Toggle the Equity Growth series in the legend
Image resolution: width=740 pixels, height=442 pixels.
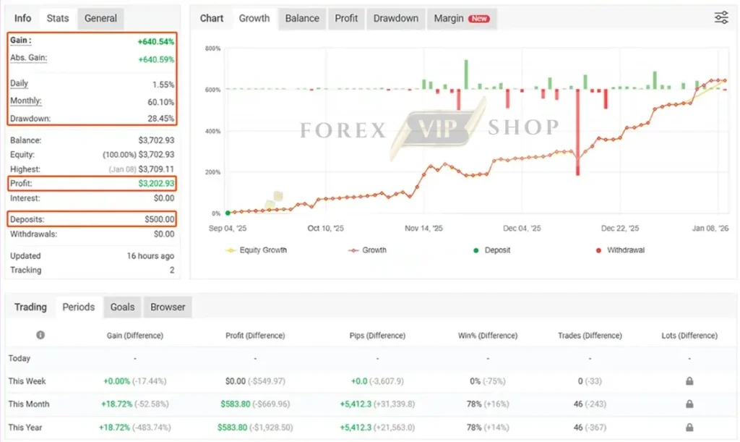pos(257,250)
